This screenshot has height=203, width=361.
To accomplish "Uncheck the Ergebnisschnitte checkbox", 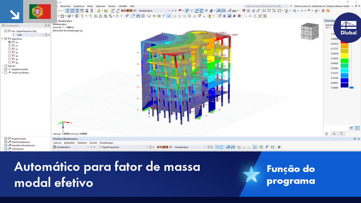I will pyautogui.click(x=5, y=69).
